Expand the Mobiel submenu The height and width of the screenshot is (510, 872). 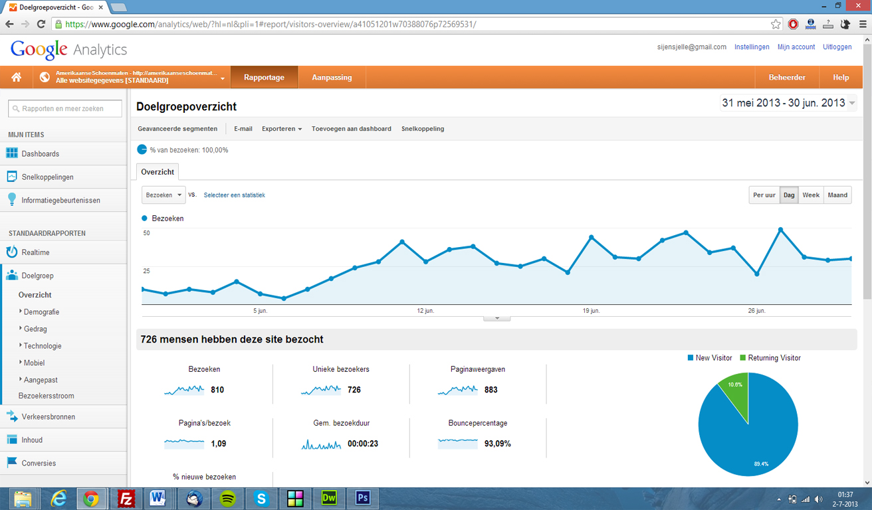(x=32, y=363)
